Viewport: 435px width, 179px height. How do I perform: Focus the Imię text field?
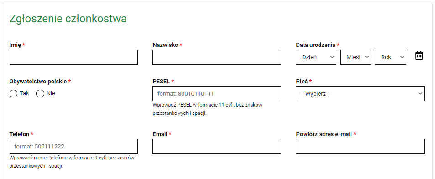pyautogui.click(x=73, y=57)
